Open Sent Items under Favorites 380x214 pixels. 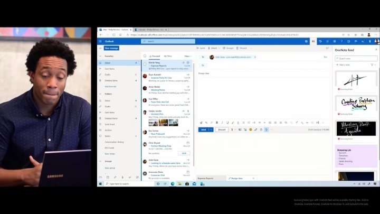click(119, 69)
